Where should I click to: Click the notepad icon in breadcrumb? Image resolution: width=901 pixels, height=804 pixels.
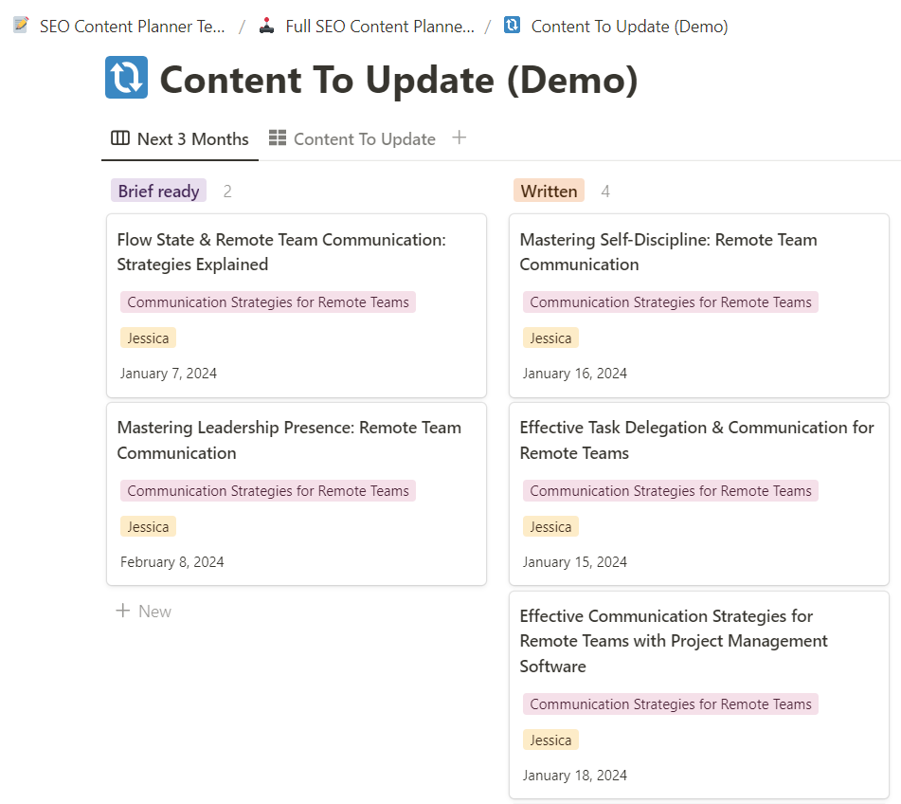click(21, 26)
